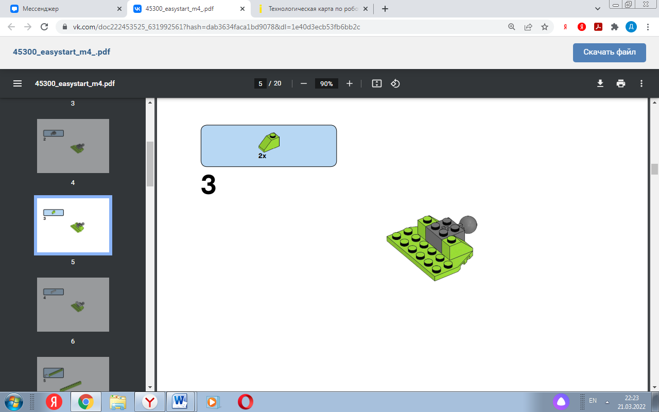Click the red Я letter extension icon

(565, 27)
